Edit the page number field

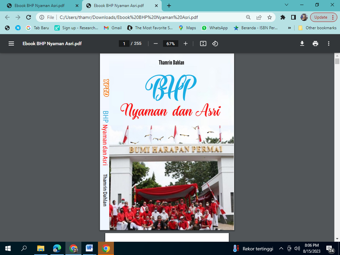[124, 43]
